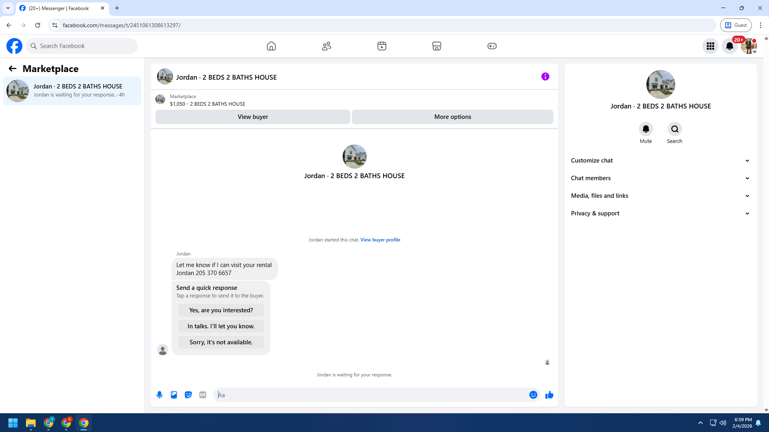Click the More options button
Image resolution: width=769 pixels, height=432 pixels.
(x=452, y=117)
